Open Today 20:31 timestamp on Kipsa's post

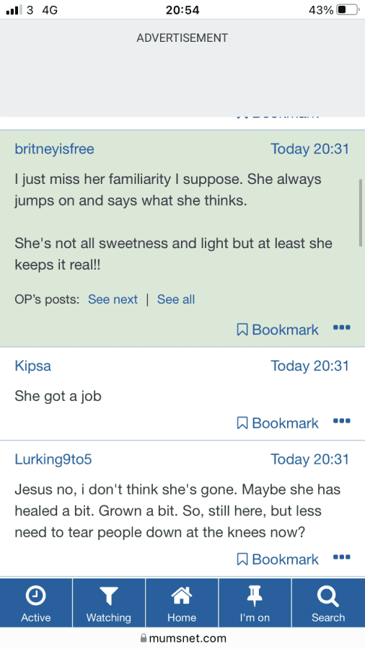click(309, 366)
